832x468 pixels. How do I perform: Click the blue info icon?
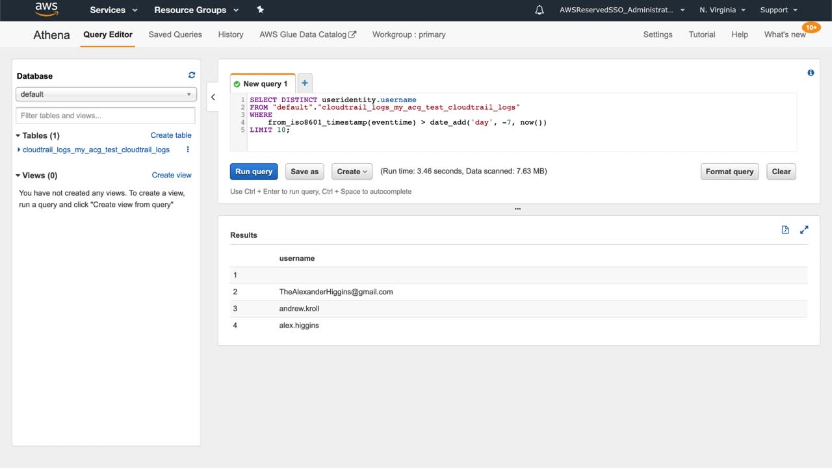[x=811, y=73]
